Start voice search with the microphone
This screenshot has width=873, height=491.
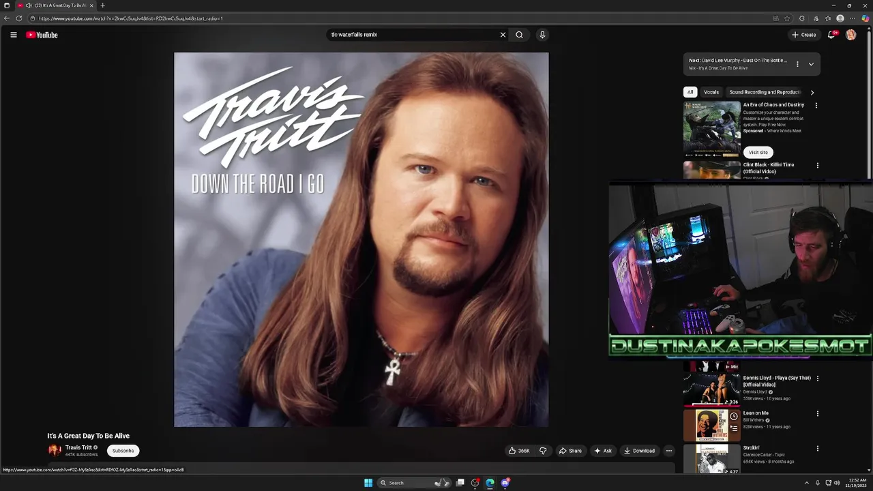point(542,35)
